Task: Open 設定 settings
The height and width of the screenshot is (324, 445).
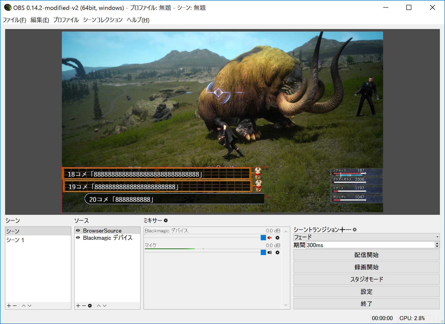Action: [366, 291]
